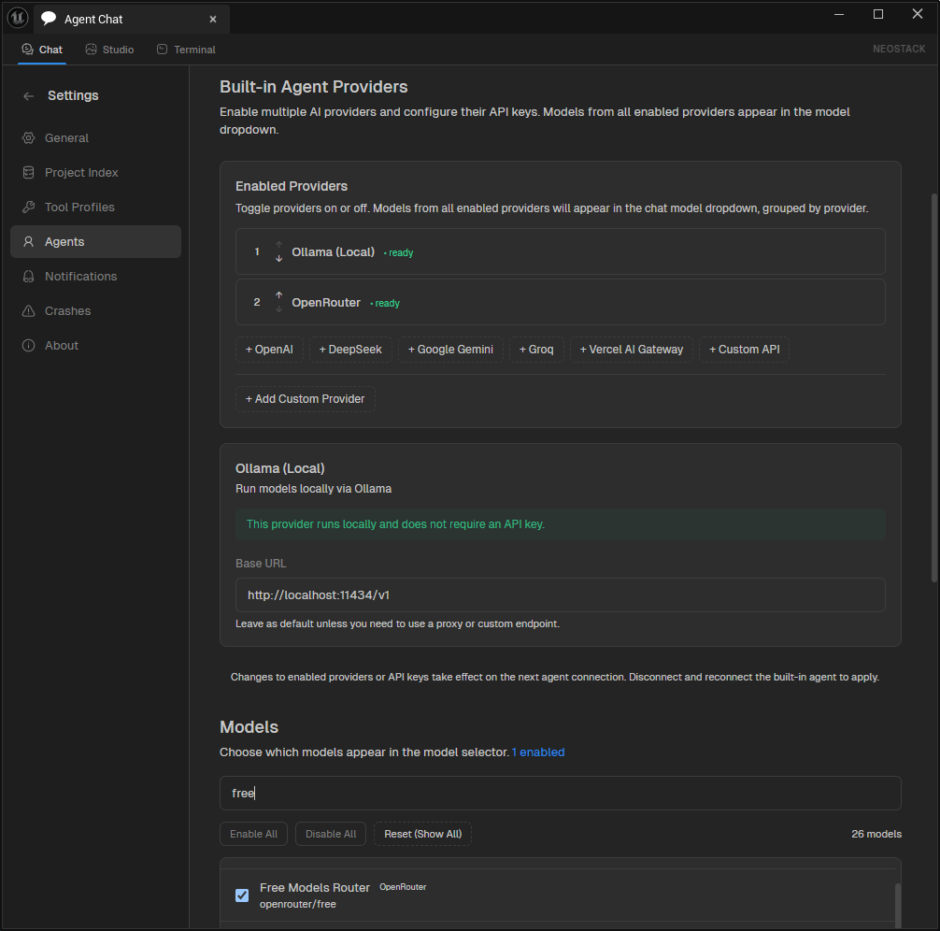Click the Tool Profiles wrench icon
940x931 pixels.
tap(28, 208)
